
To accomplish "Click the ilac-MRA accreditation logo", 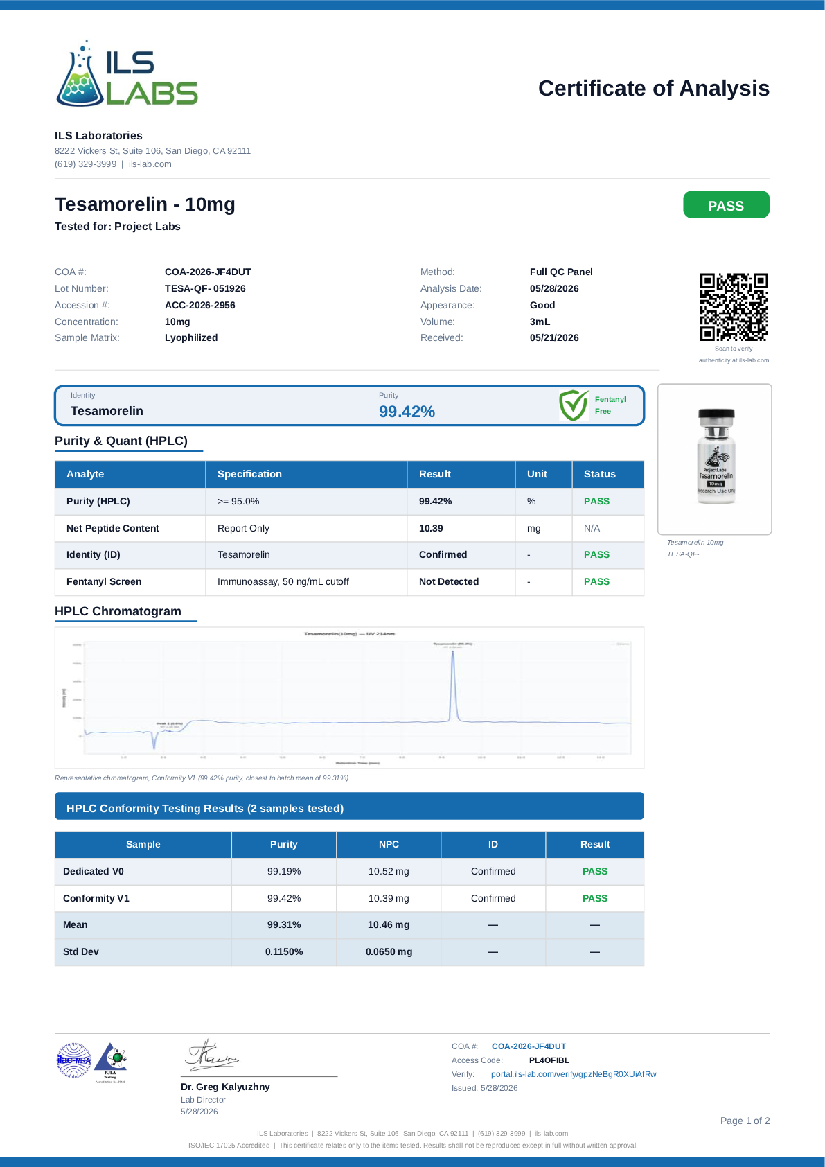I will [x=74, y=1060].
